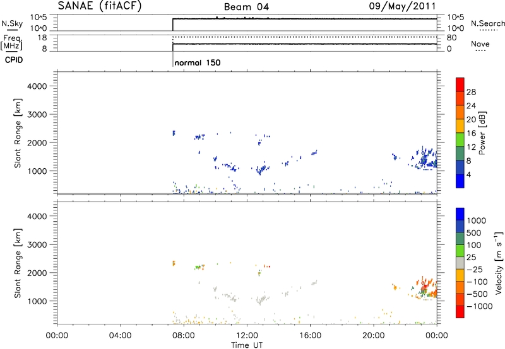Click solid line sample under N.Sky
The image size is (505, 349).
coord(12,30)
